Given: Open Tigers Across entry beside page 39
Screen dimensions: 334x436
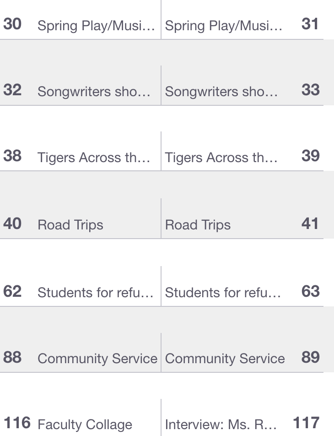Looking at the screenshot, I should click(221, 158).
